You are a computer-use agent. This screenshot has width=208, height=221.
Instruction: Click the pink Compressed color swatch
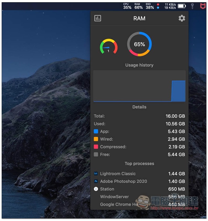(96, 147)
